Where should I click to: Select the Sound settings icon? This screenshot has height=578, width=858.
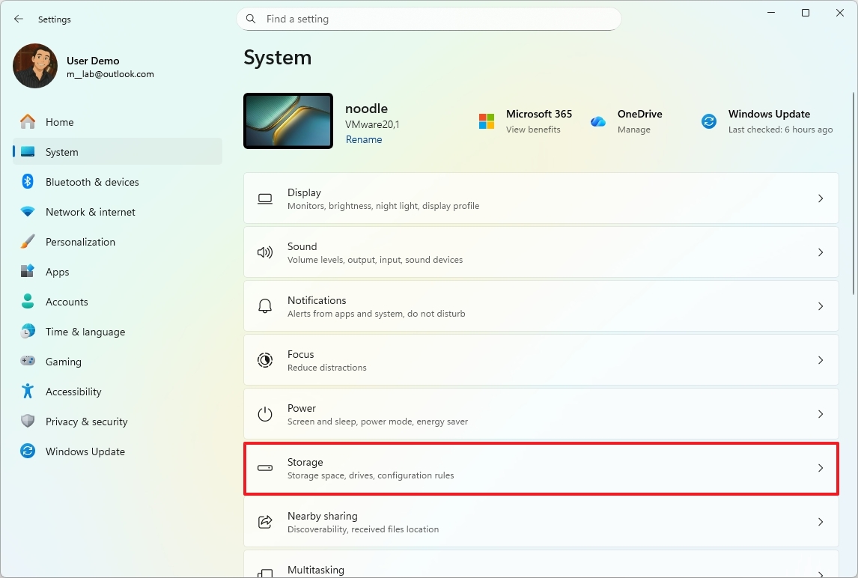pyautogui.click(x=265, y=252)
